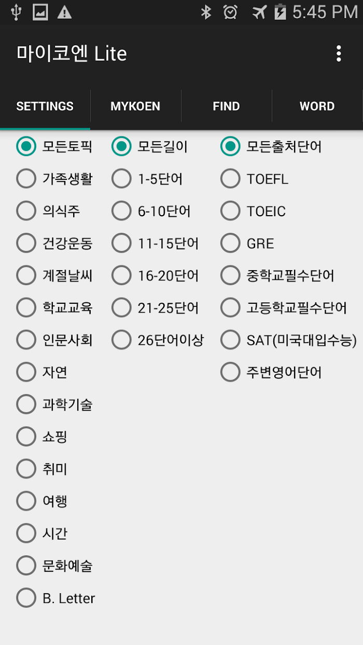Tap the alarm clock status icon

(230, 12)
